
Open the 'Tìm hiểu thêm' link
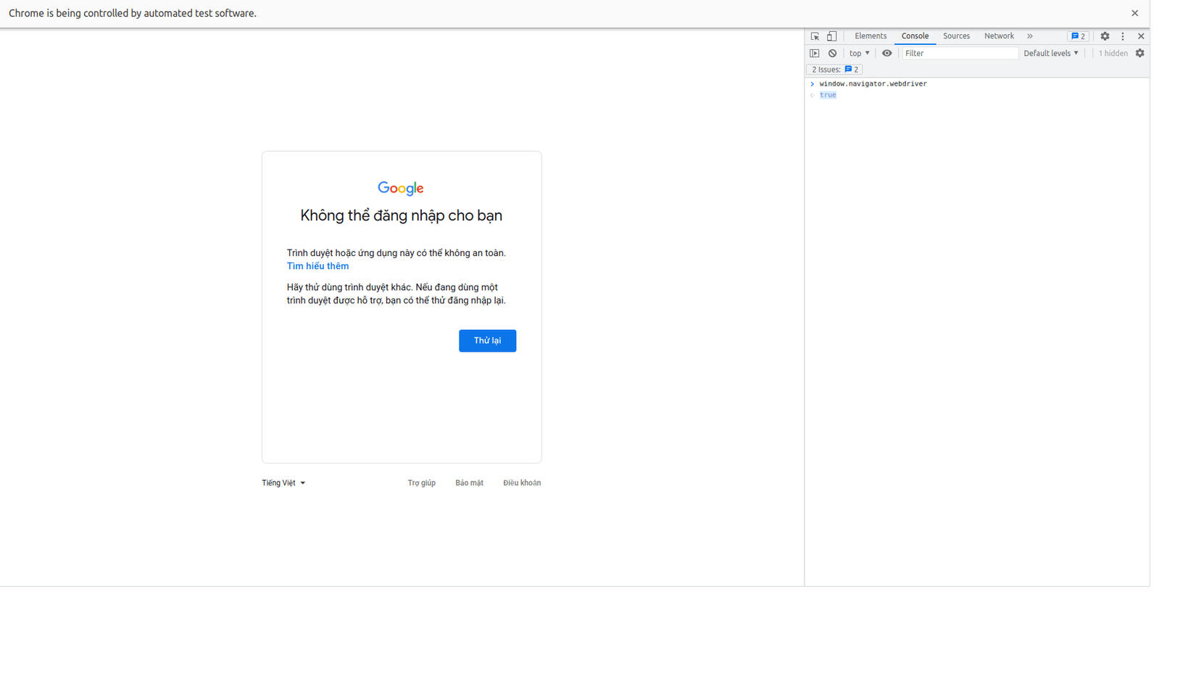pos(317,265)
